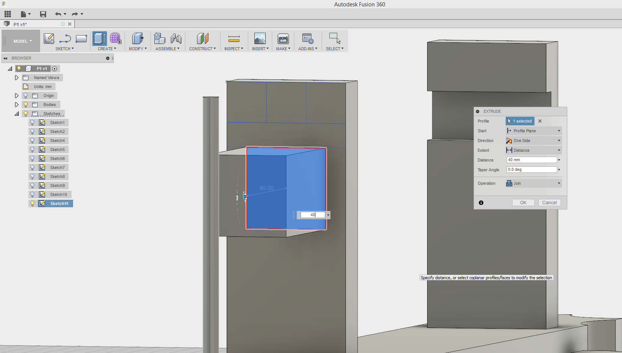This screenshot has height=353, width=622.
Task: Select Sketch7 in the browser tree
Action: [57, 168]
